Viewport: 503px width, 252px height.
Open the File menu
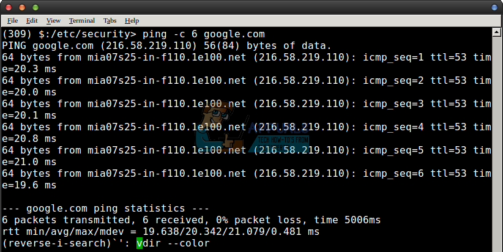(x=12, y=21)
